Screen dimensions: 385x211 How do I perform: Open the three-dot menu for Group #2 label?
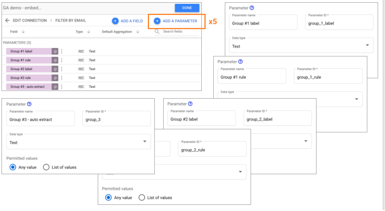coord(62,69)
